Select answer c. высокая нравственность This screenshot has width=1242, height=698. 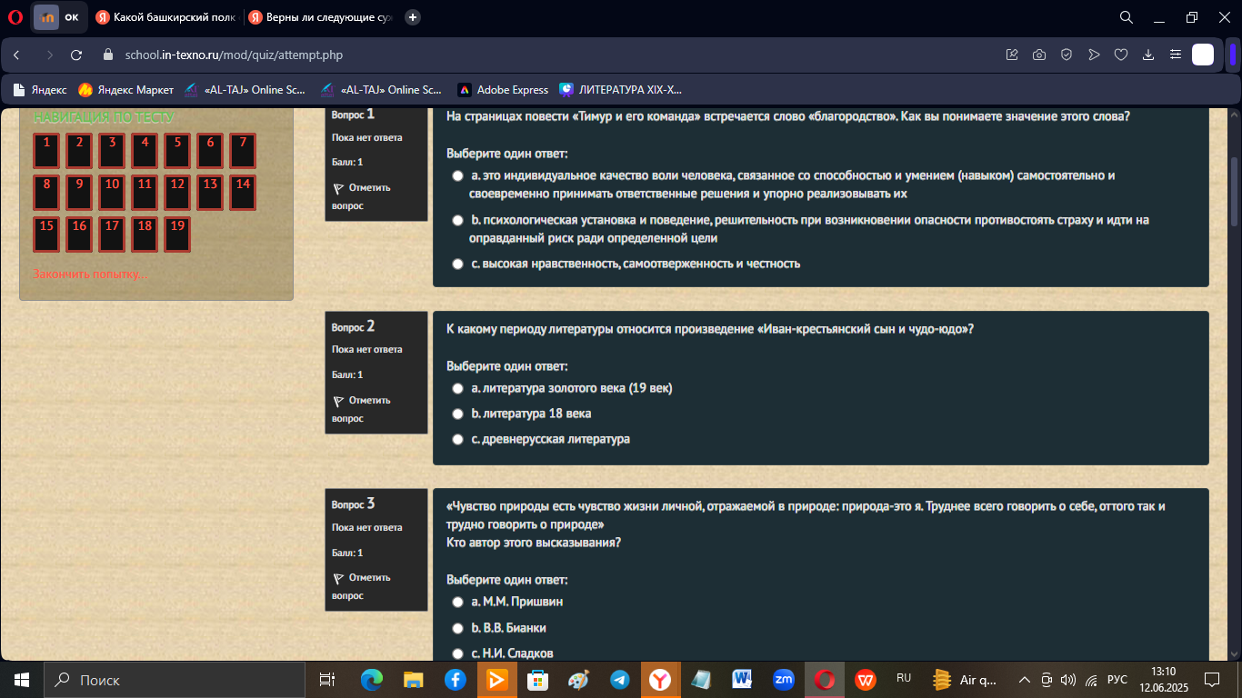pyautogui.click(x=458, y=264)
